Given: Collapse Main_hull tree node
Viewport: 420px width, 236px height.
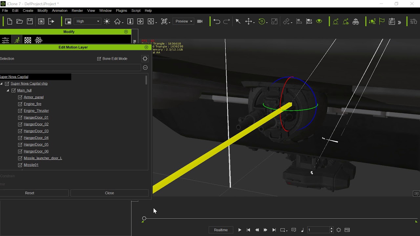Looking at the screenshot, I should click(8, 90).
